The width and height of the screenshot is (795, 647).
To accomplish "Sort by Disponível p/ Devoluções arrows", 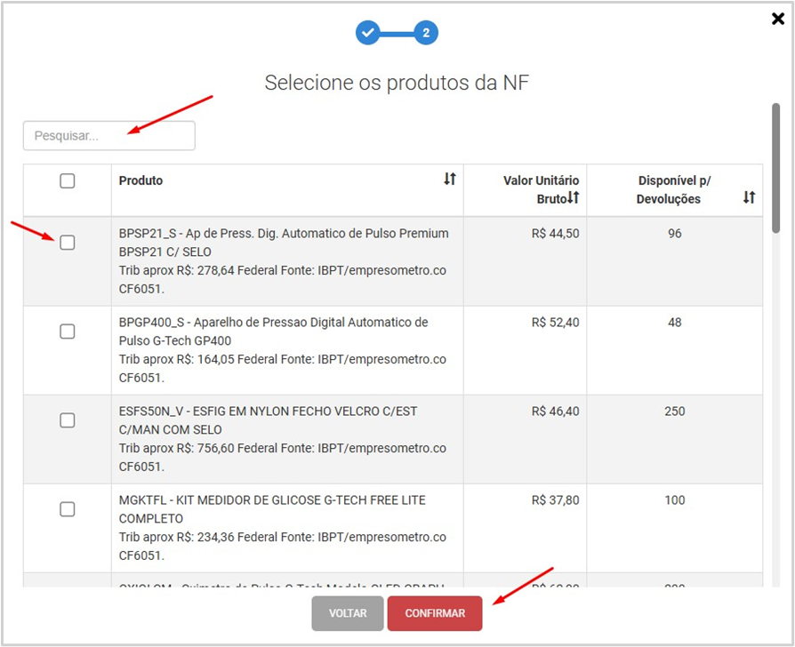I will tap(749, 197).
